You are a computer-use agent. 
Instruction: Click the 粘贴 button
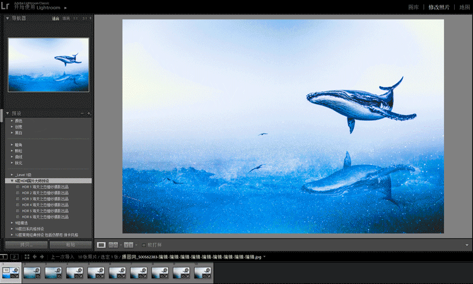(x=71, y=244)
